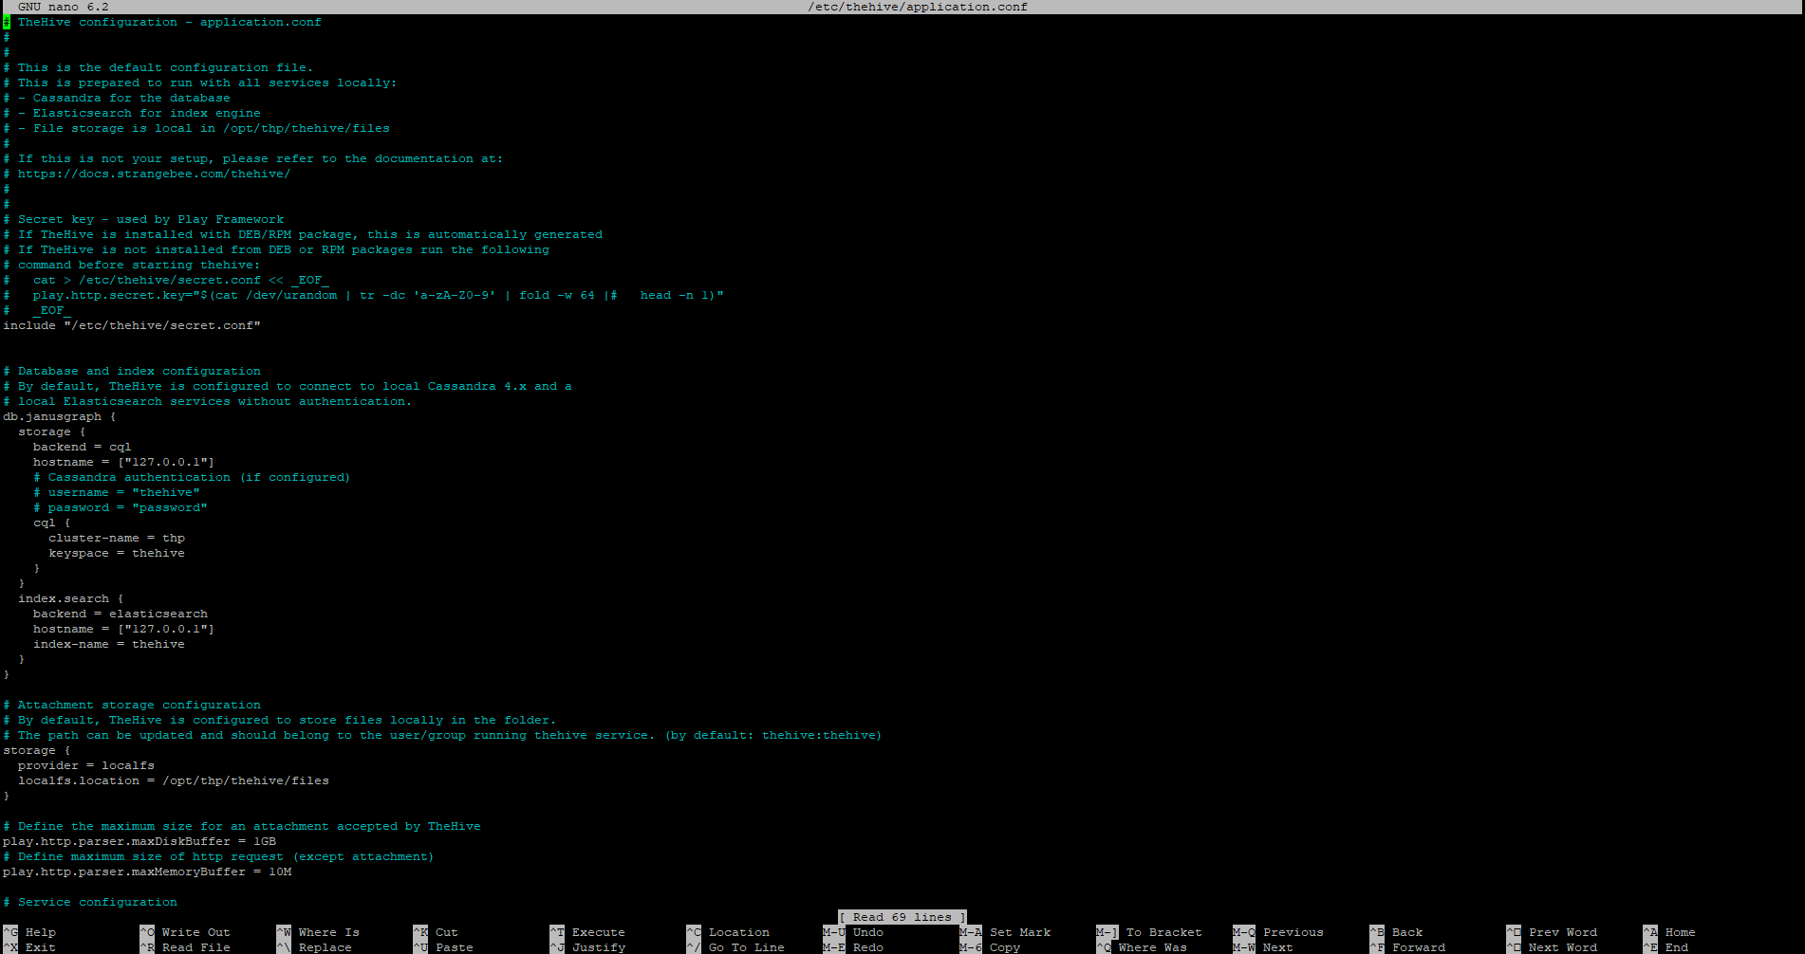Click the storage hostname ["127.0.0.1"] line under cql backend
Image resolution: width=1805 pixels, height=954 pixels.
pos(124,462)
